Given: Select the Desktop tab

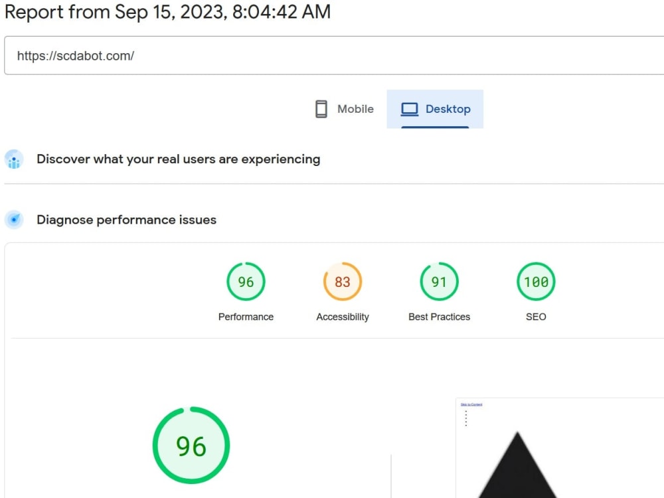Looking at the screenshot, I should coord(435,109).
